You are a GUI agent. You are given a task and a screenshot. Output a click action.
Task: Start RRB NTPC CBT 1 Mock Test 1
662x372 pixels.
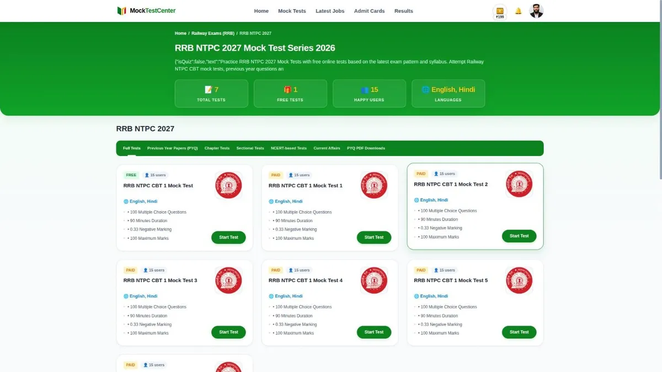374,238
